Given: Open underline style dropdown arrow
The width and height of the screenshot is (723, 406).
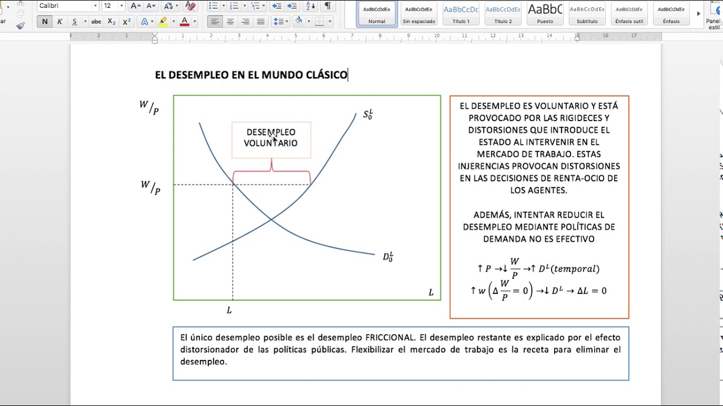Looking at the screenshot, I should tap(85, 21).
